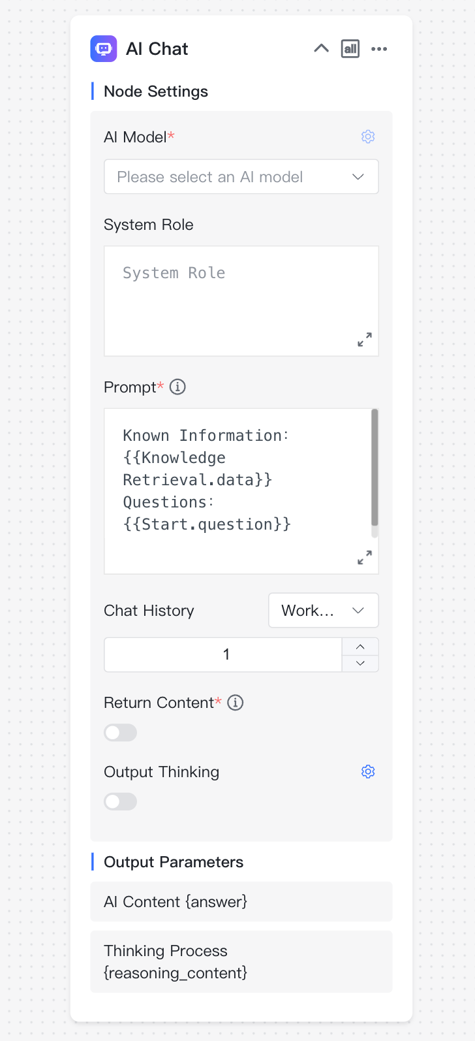475x1041 pixels.
Task: Expand the Prompt editor fullscreen icon
Action: [365, 557]
